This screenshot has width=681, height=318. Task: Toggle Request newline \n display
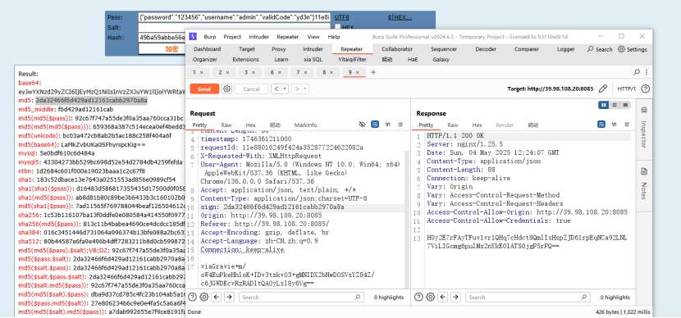tap(388, 125)
